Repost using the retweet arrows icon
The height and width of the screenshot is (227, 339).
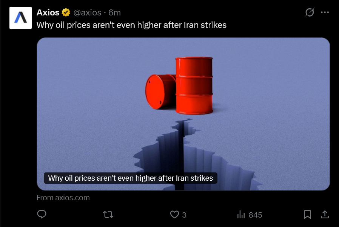point(108,215)
